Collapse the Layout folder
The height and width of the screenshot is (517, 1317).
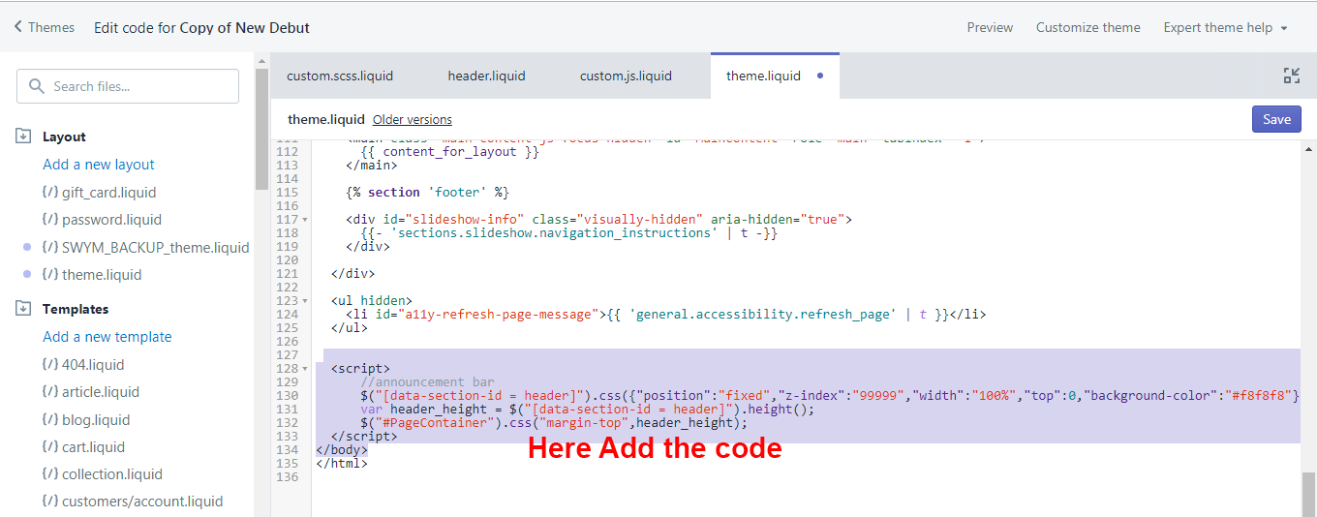[64, 137]
